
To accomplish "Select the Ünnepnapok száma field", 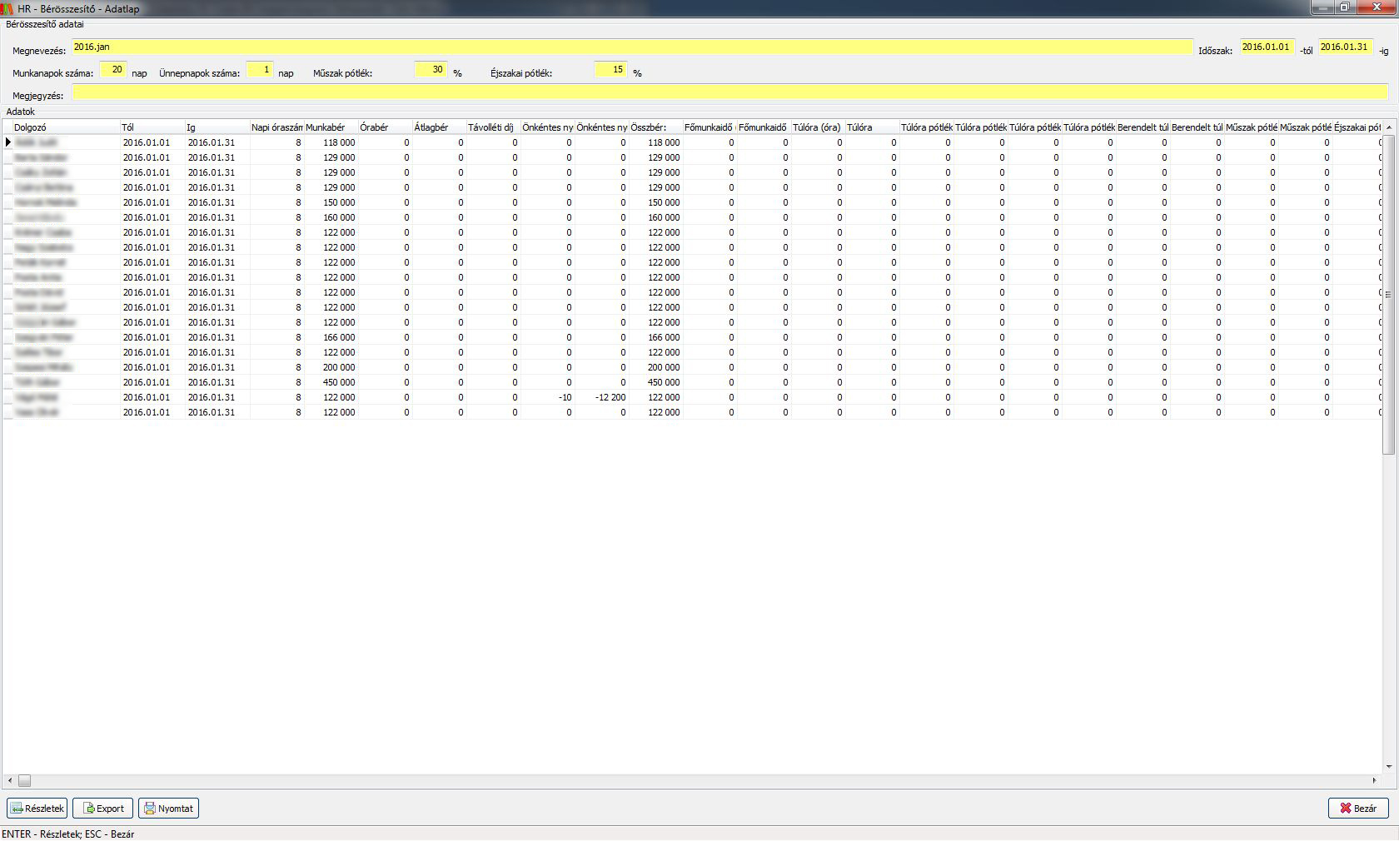I will [x=259, y=70].
